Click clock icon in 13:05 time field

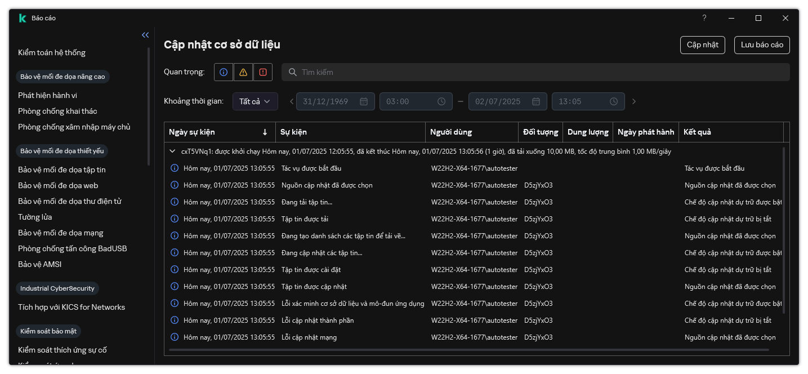(x=614, y=101)
